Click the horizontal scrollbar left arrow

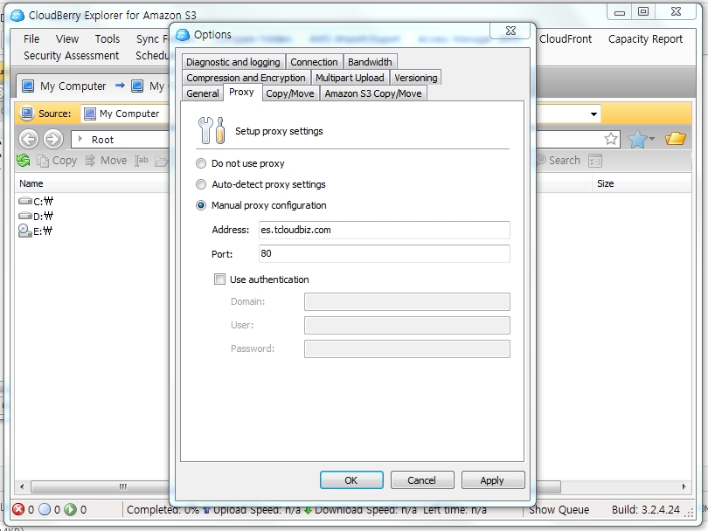click(x=22, y=486)
